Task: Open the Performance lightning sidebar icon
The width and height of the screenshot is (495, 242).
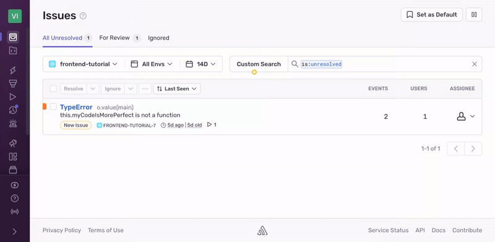Action: click(x=13, y=71)
